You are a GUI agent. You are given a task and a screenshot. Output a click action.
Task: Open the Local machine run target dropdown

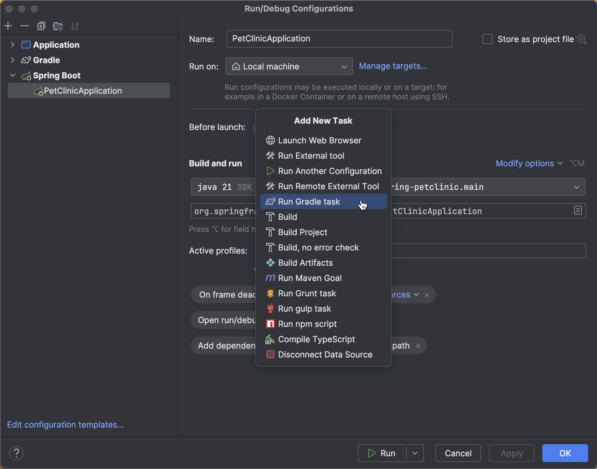tap(288, 66)
